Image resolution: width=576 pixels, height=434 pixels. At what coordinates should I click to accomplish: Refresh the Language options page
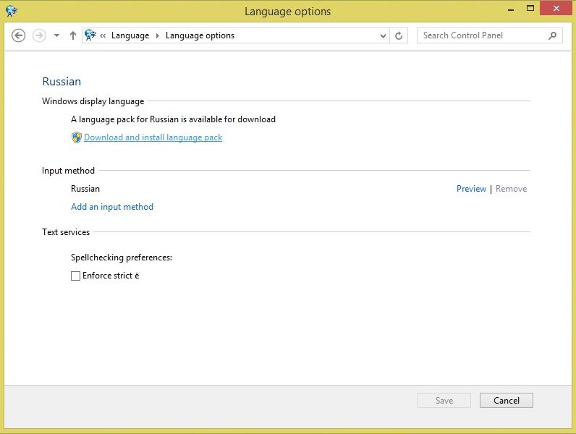(x=399, y=35)
